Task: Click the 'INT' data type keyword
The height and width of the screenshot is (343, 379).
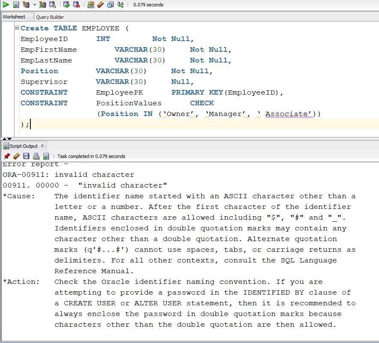Action: point(103,39)
